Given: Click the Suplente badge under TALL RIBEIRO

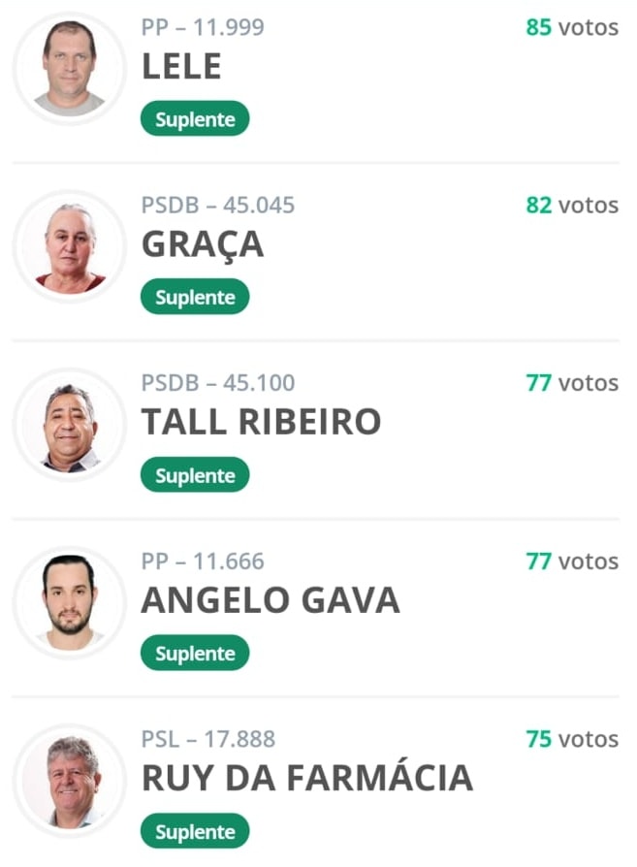Looking at the screenshot, I should (x=195, y=475).
